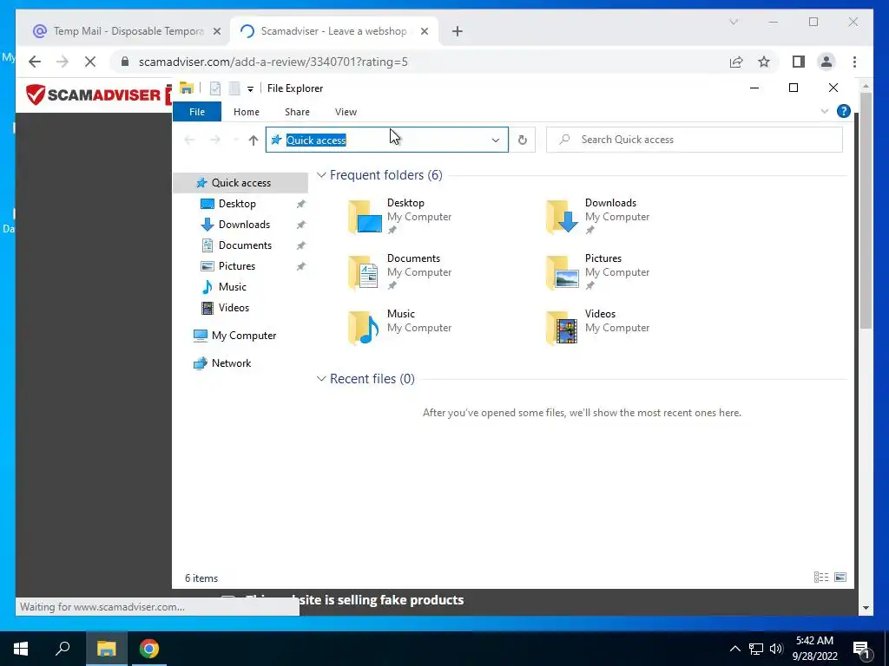Open Desktop in Quick access sidebar
The image size is (889, 666).
pyautogui.click(x=237, y=204)
